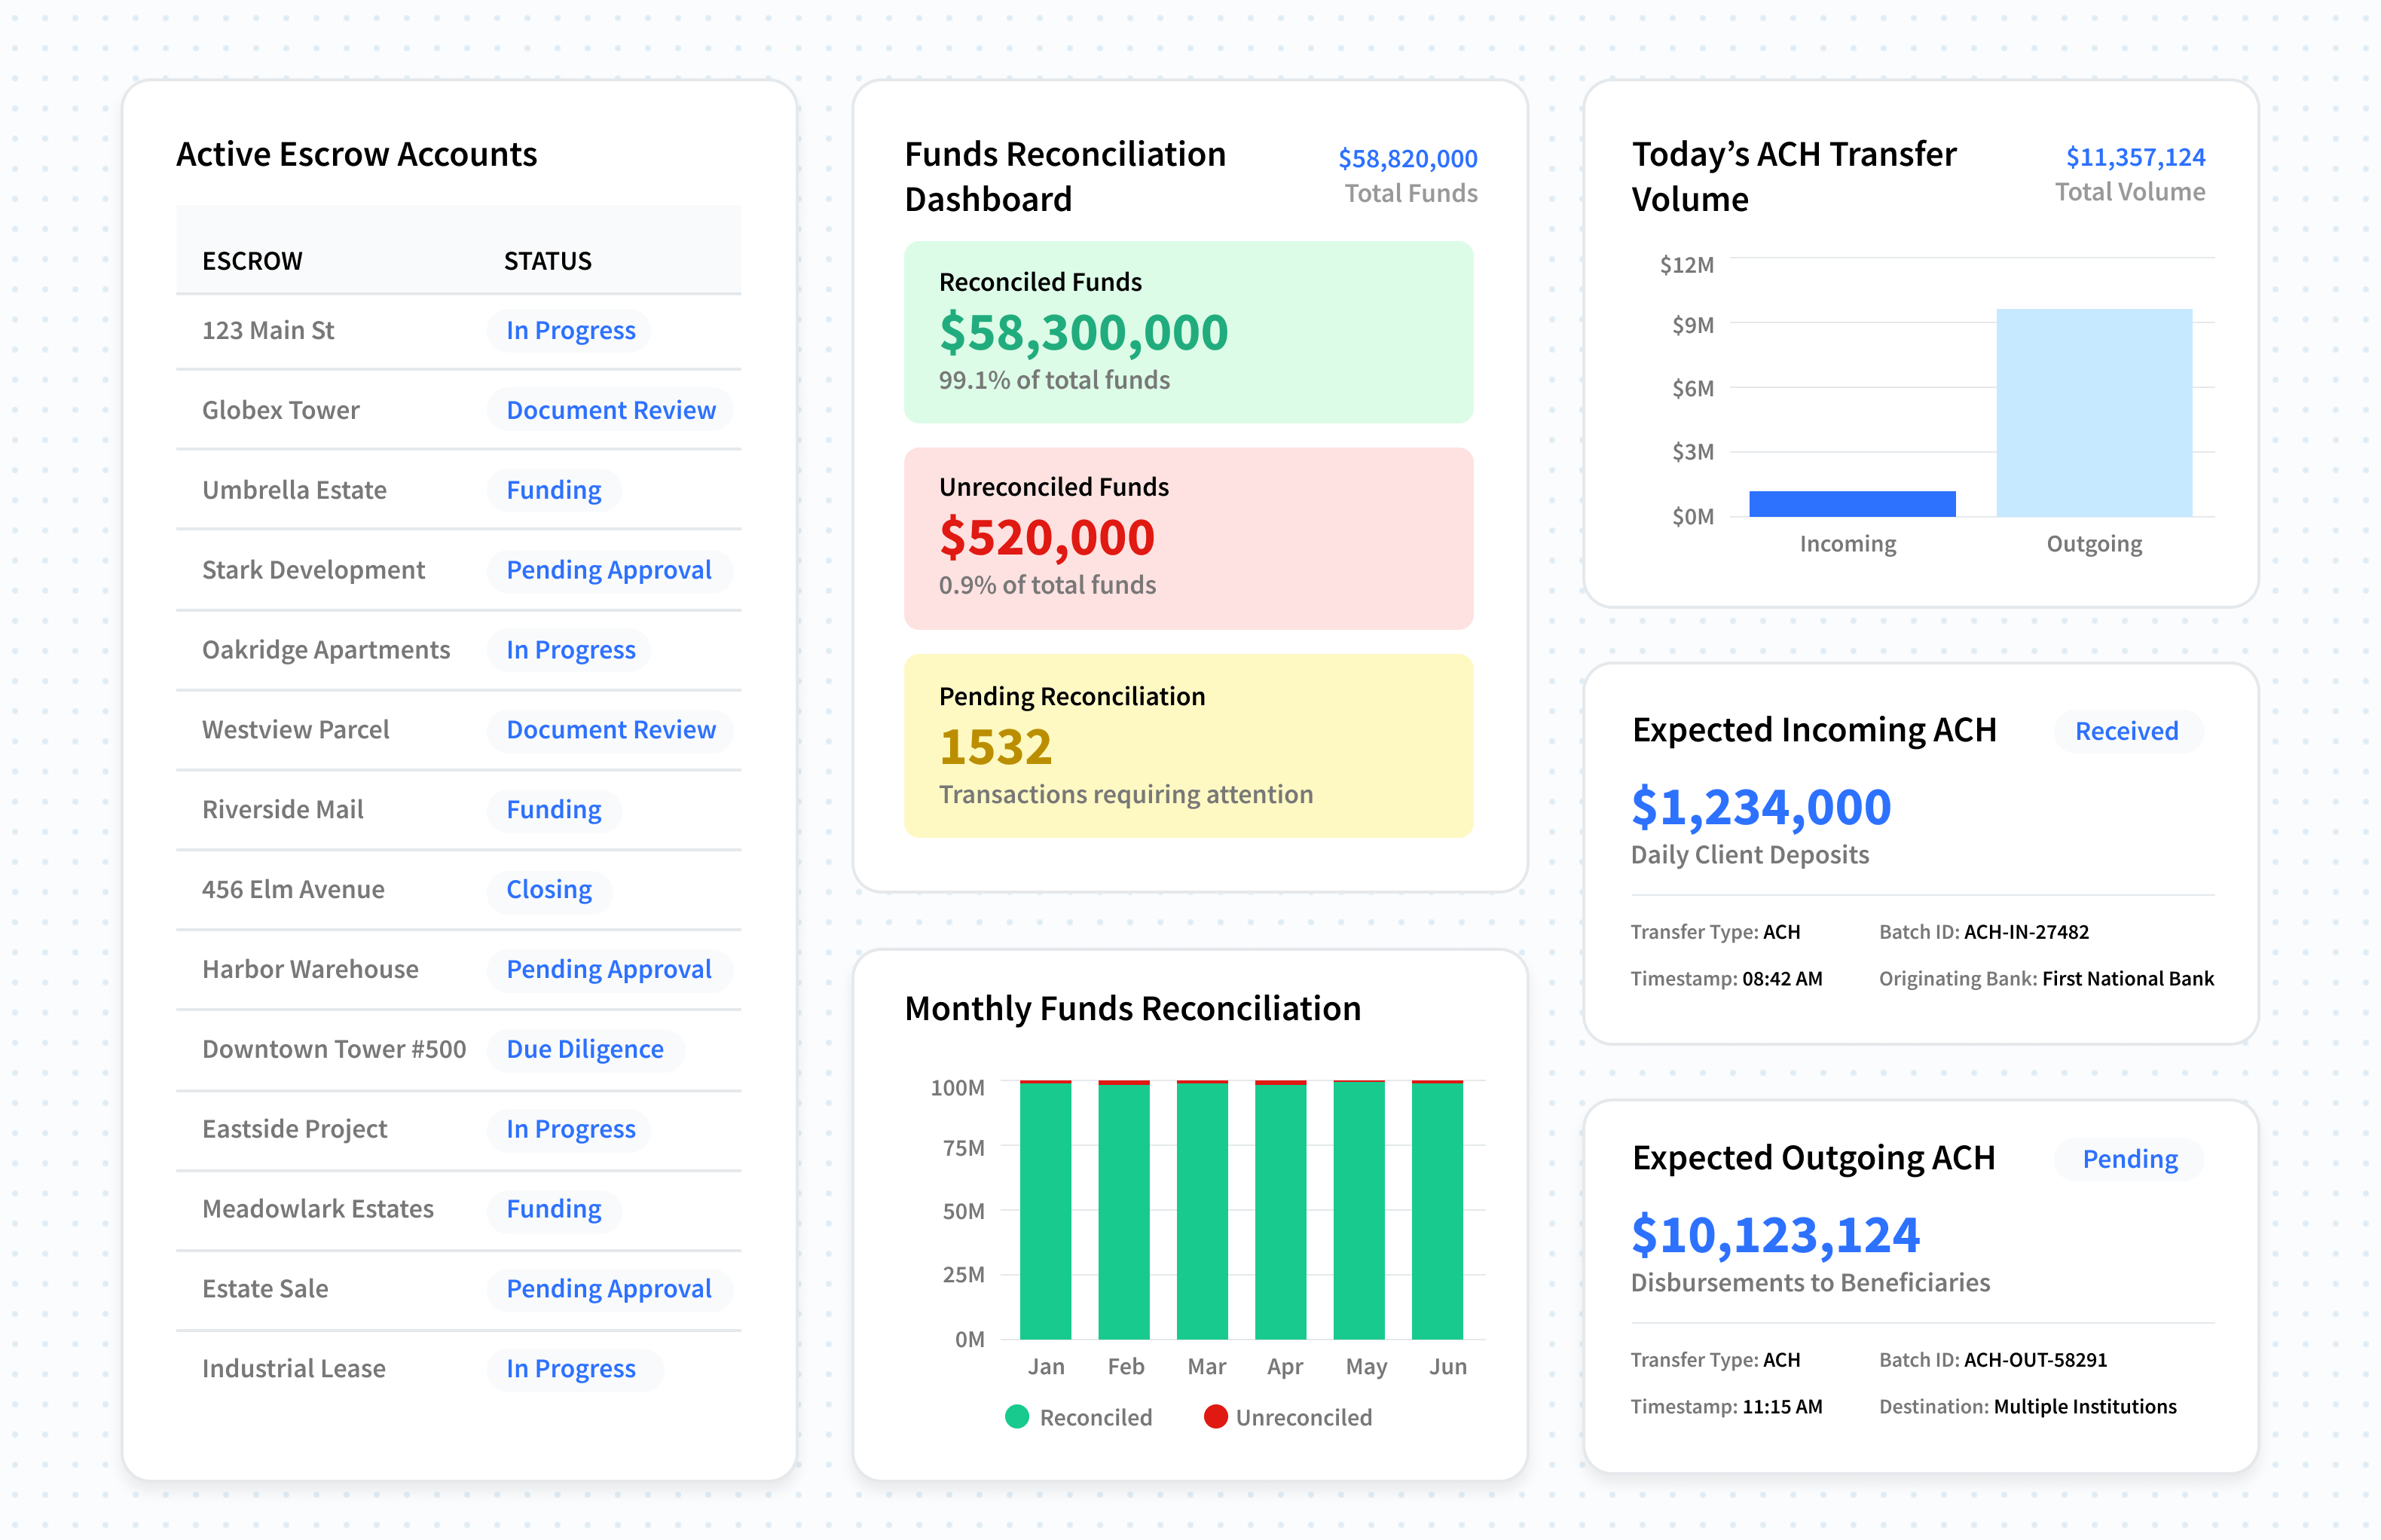
Task: Click the Mar bar in monthly chart
Action: coord(1202,1209)
